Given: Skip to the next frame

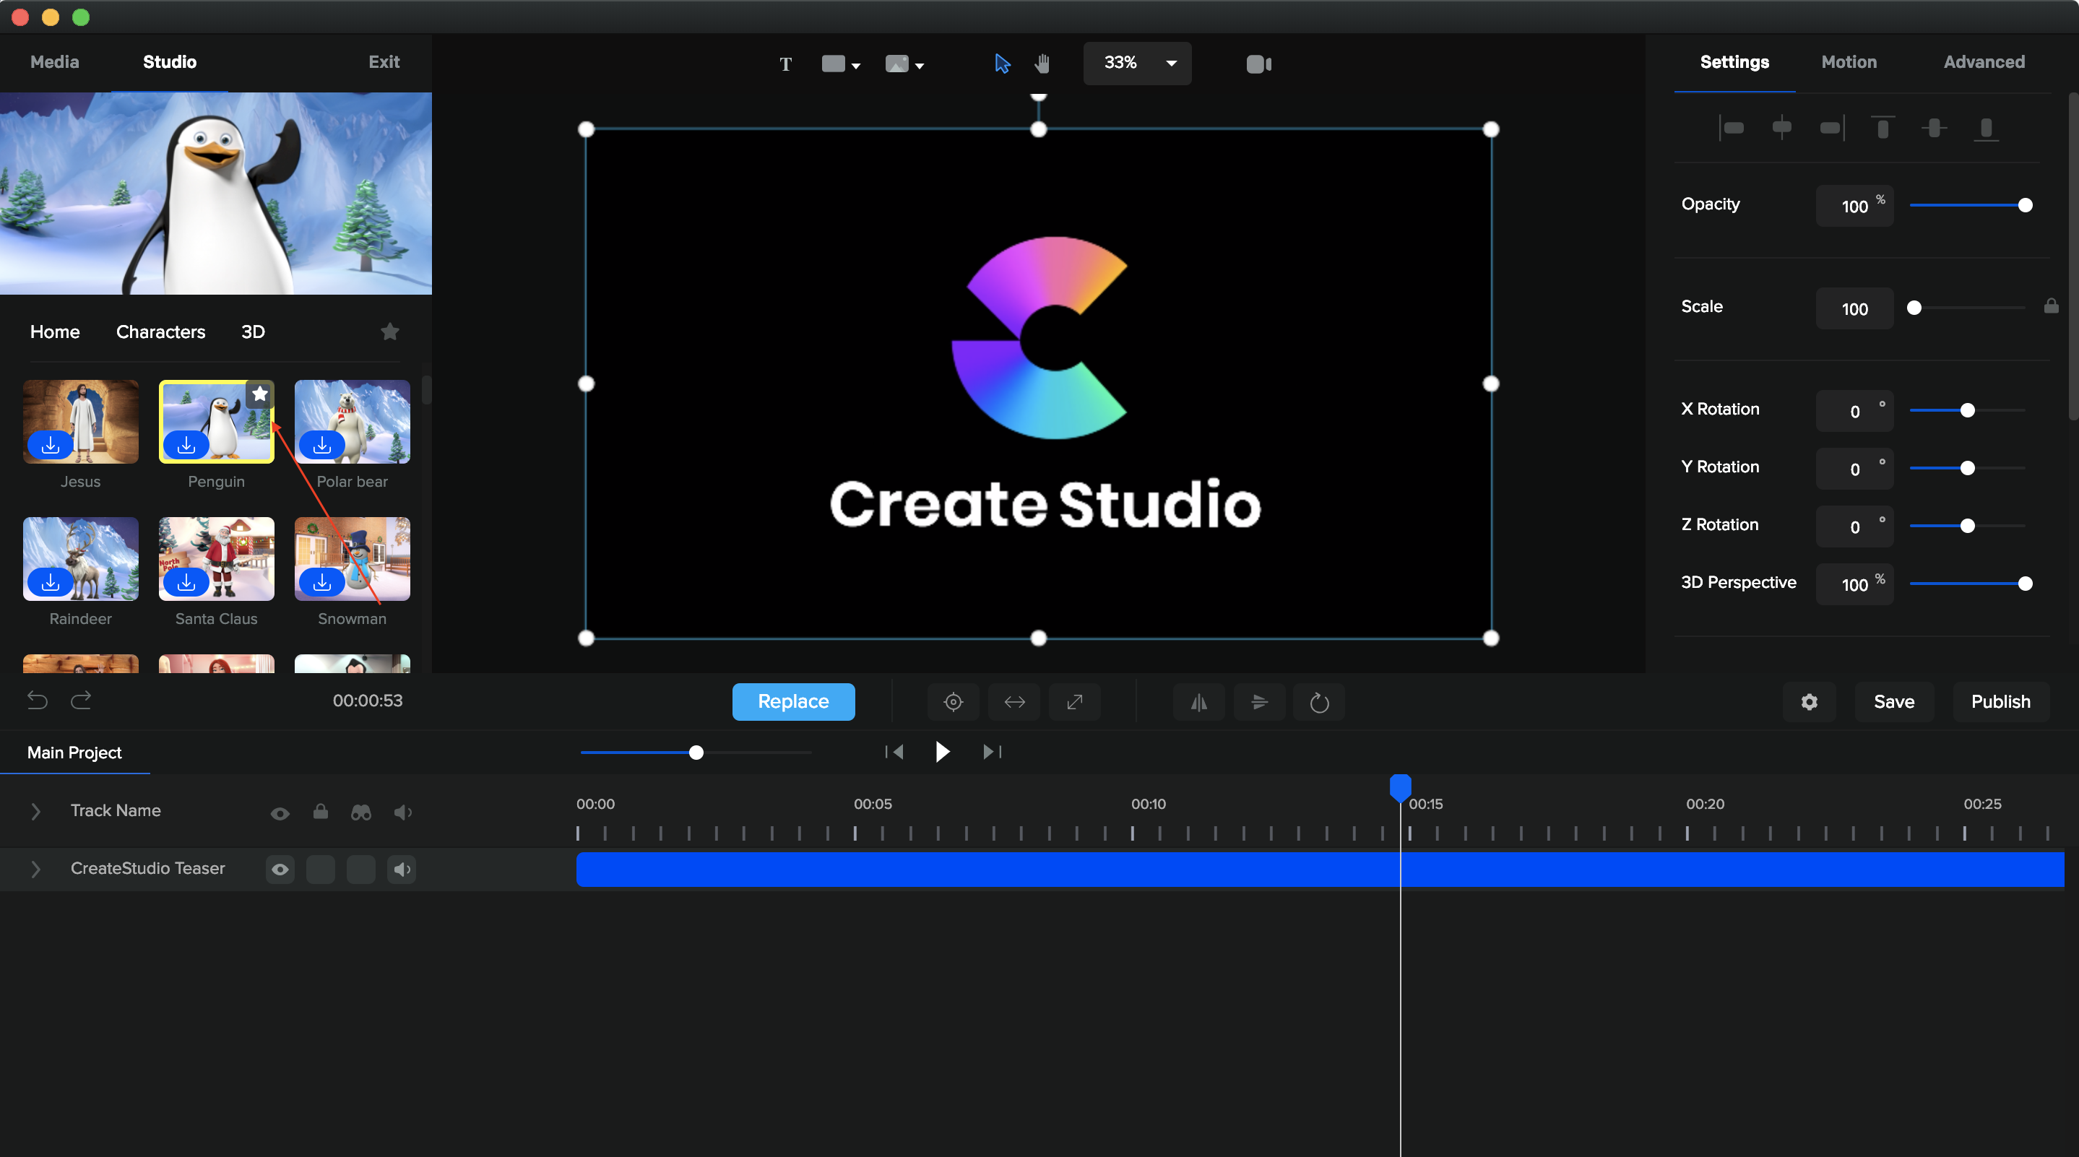Looking at the screenshot, I should (992, 752).
